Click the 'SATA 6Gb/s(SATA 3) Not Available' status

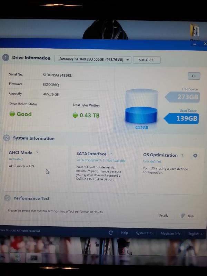pyautogui.click(x=101, y=160)
